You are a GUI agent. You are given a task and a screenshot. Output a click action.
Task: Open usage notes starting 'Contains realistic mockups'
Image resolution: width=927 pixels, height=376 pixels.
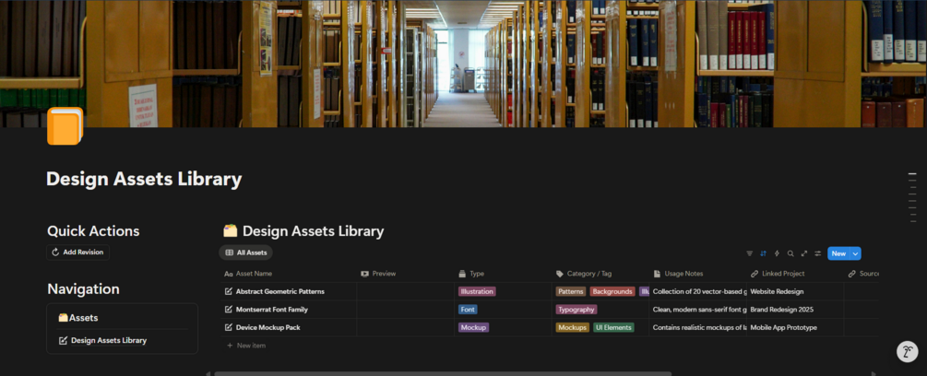click(699, 327)
